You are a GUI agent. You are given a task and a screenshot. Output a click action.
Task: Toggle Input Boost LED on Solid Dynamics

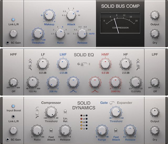click(13, 106)
